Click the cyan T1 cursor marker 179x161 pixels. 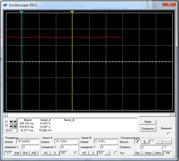click(21, 12)
